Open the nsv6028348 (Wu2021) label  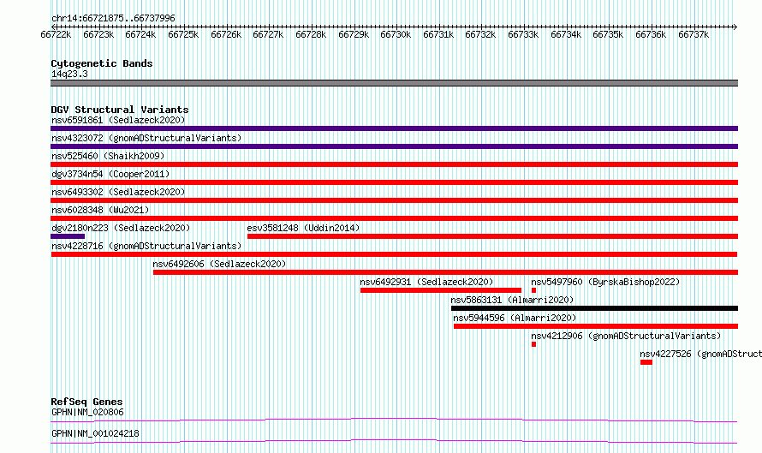tap(100, 210)
